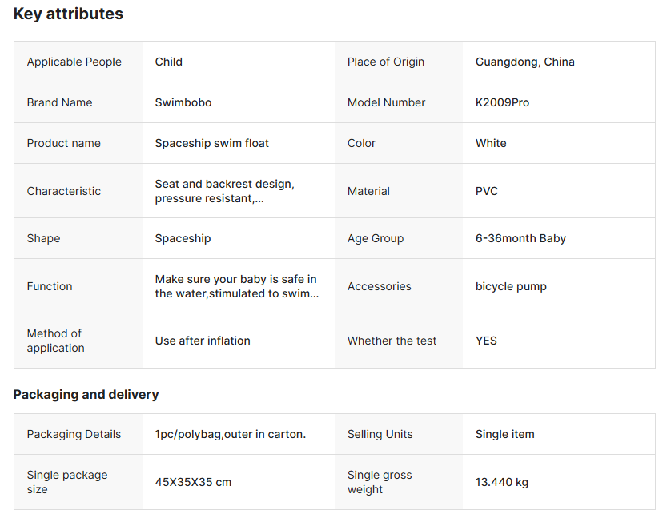Select the 13.440 kg gross weight

[501, 482]
